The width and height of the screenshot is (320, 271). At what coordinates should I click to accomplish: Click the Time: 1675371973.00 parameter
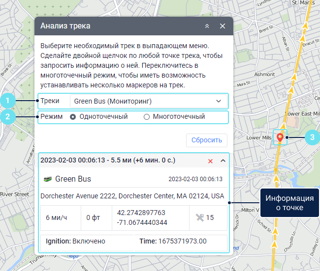click(173, 241)
